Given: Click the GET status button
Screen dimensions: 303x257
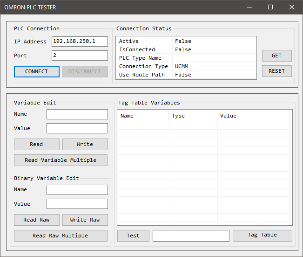Looking at the screenshot, I should 277,56.
